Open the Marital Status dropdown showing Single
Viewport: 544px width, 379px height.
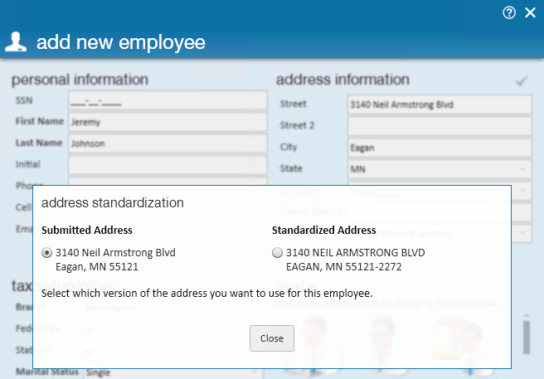(173, 372)
